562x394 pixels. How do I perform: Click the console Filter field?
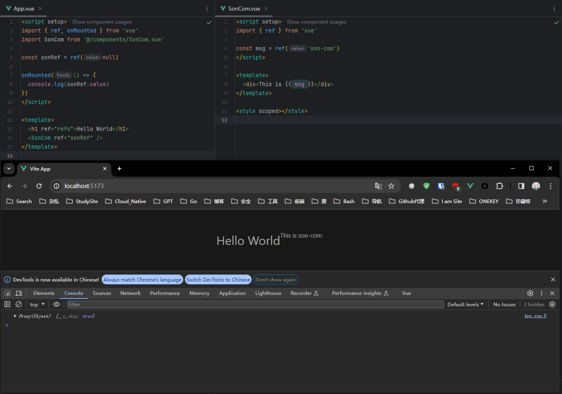(x=255, y=304)
